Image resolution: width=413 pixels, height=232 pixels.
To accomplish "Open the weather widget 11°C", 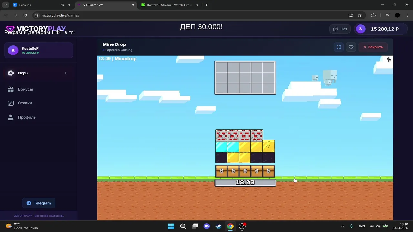I will tap(22, 226).
